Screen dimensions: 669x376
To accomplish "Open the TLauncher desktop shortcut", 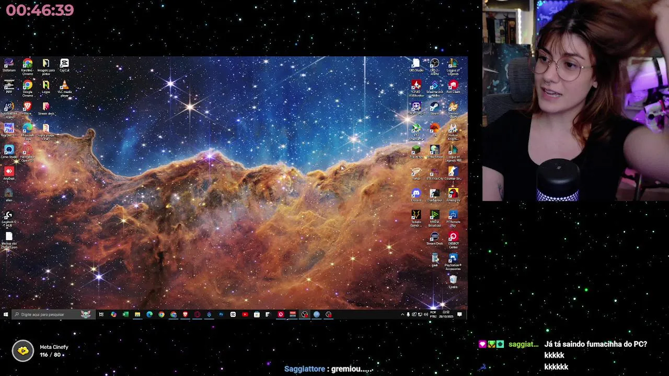I will [416, 152].
